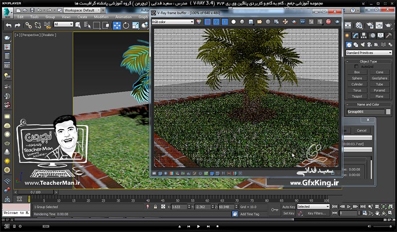This screenshot has width=397, height=232.
Task: Click the Redo arrow in the main toolbar
Action: click(17, 25)
